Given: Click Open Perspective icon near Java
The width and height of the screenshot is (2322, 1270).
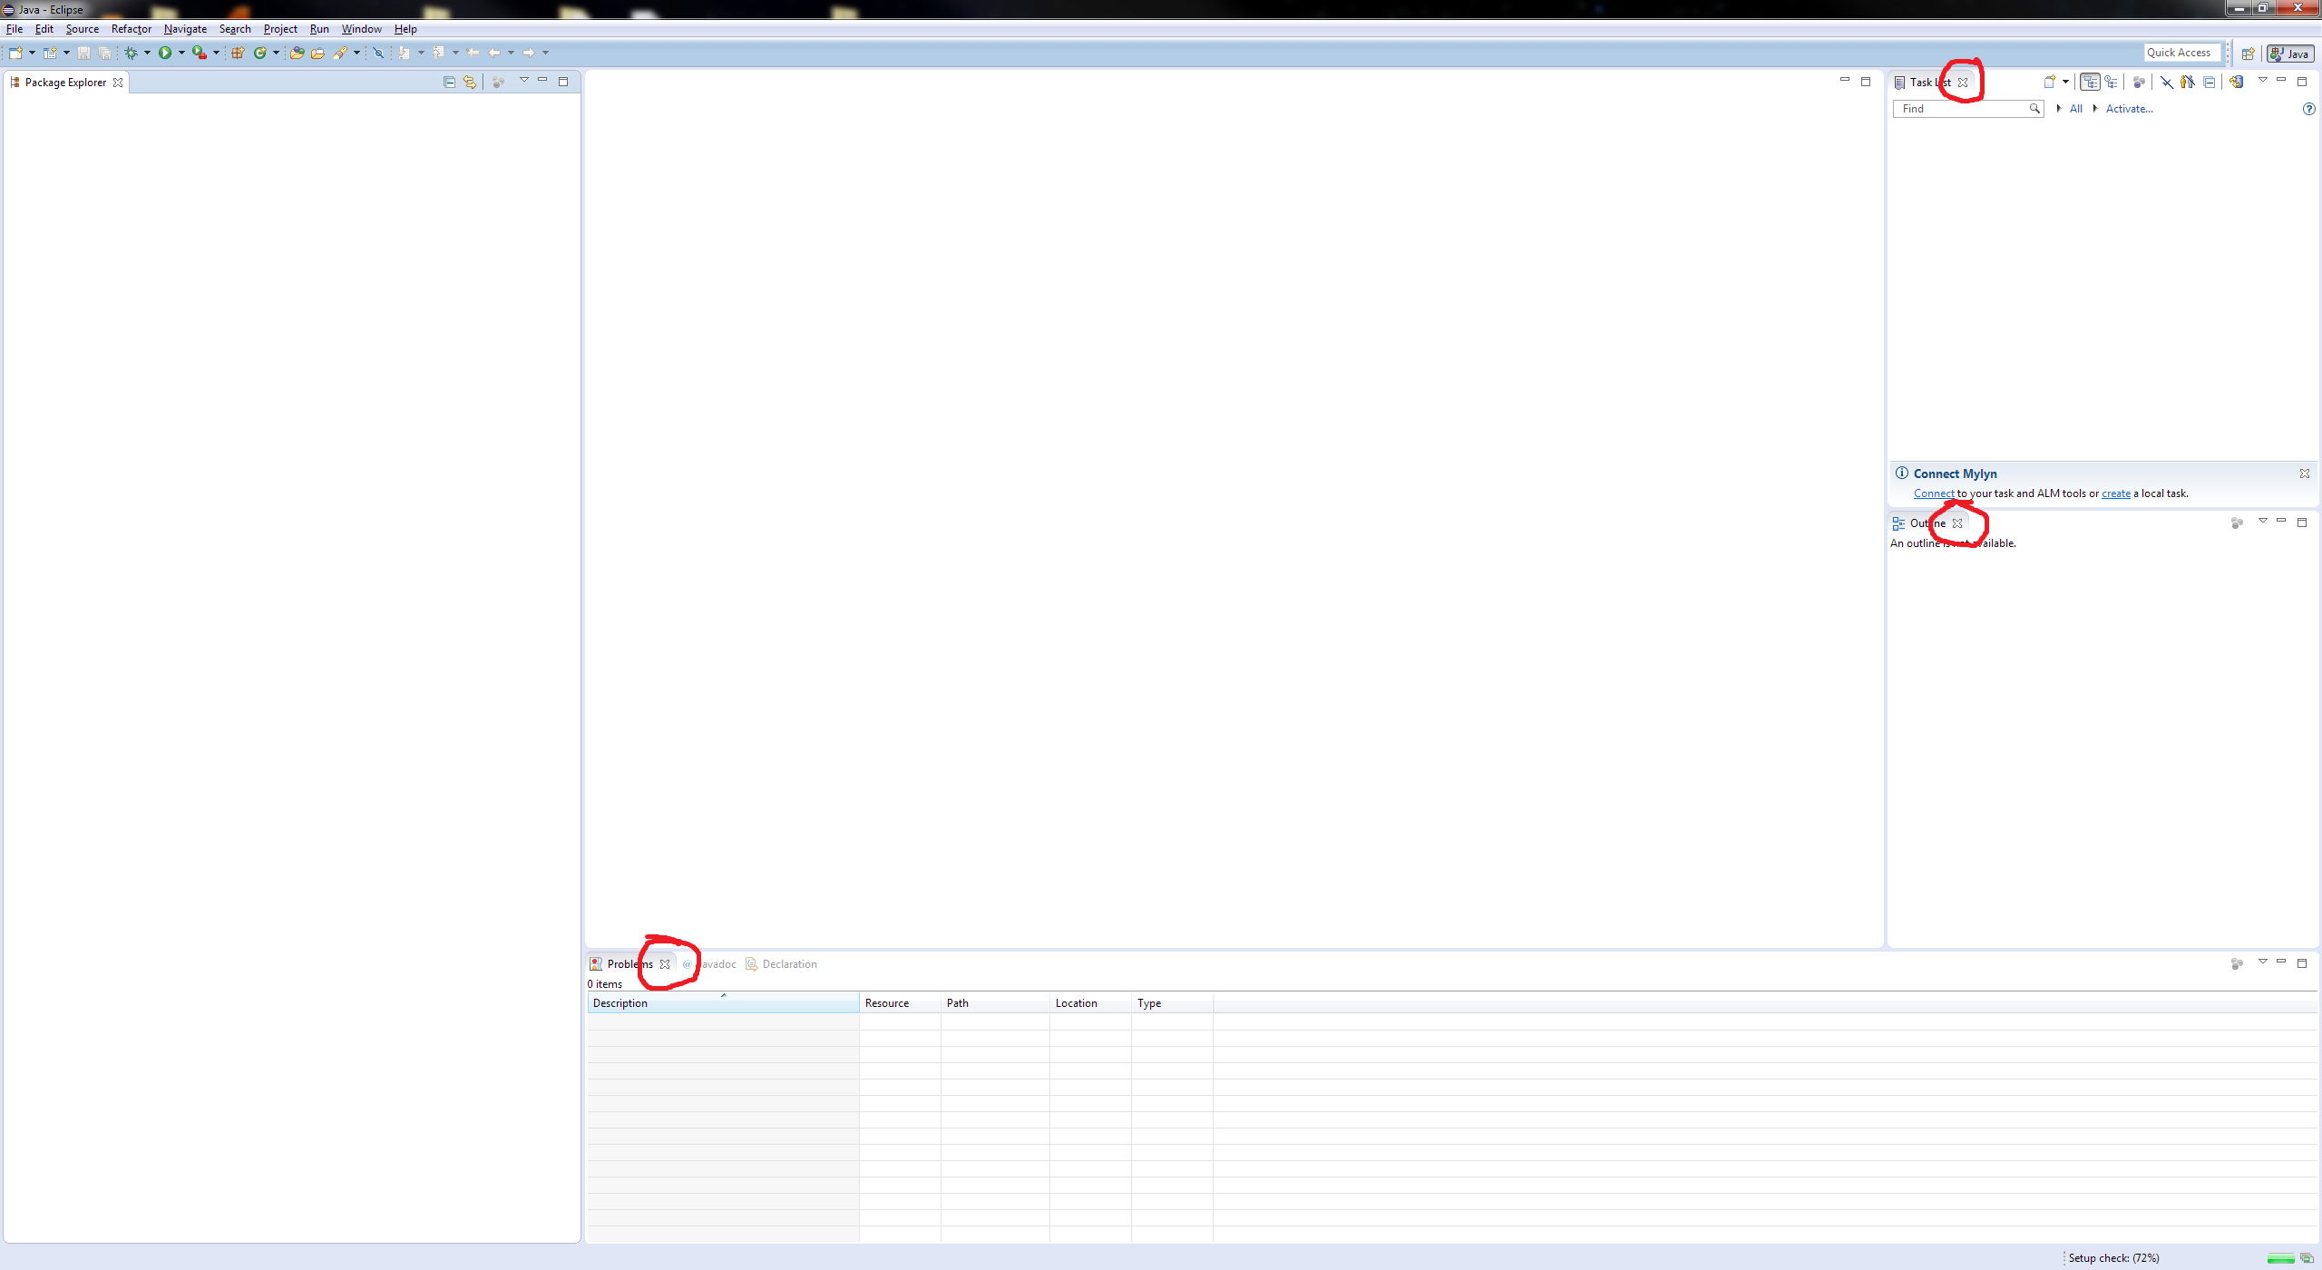Looking at the screenshot, I should coord(2248,54).
